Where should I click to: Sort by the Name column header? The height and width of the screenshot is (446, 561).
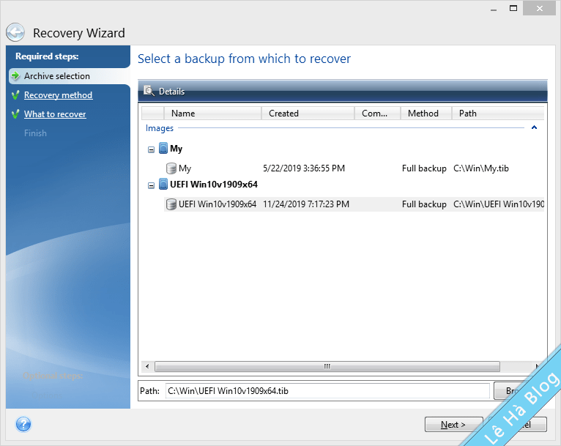(x=212, y=113)
